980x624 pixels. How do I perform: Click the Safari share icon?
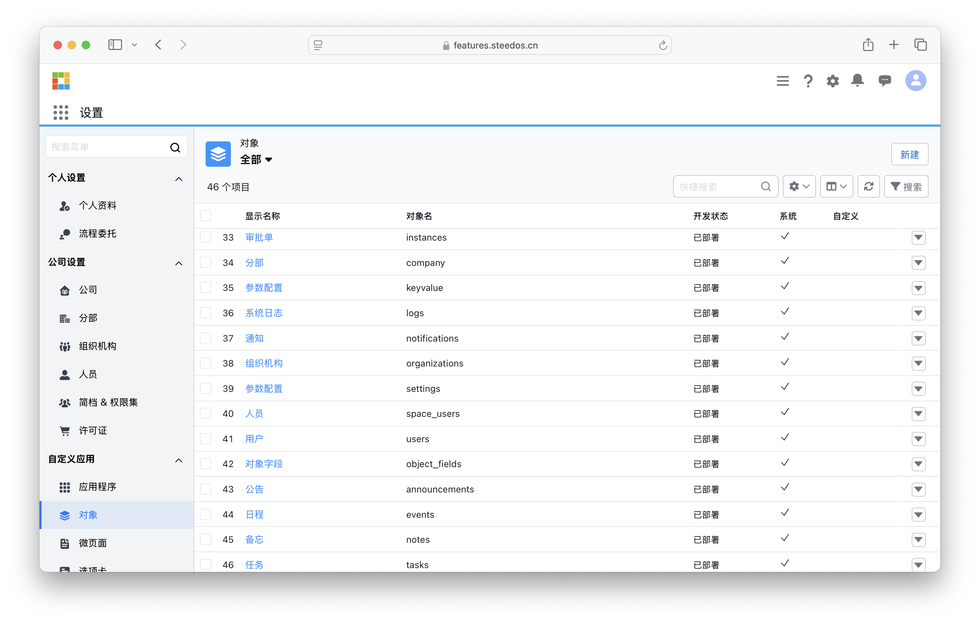pos(868,44)
